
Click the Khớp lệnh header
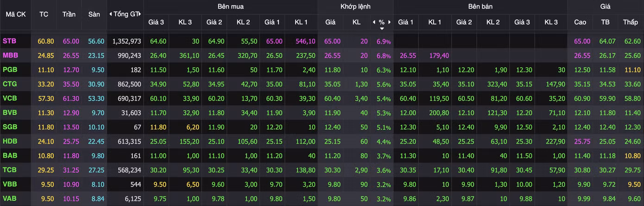tap(355, 6)
